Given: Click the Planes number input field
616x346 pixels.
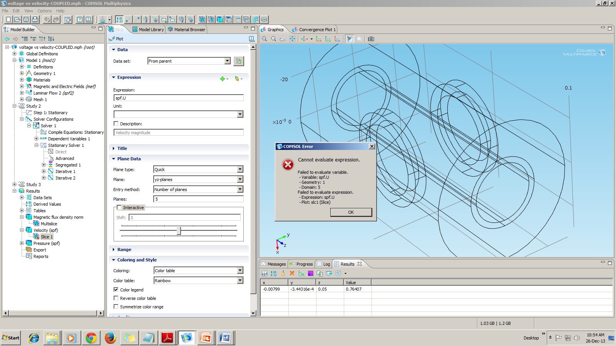Looking at the screenshot, I should [x=198, y=199].
